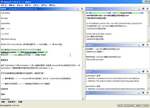The width and height of the screenshot is (150, 108).
Task: Click editor pane scroll-up arrow
Action: (83, 12)
